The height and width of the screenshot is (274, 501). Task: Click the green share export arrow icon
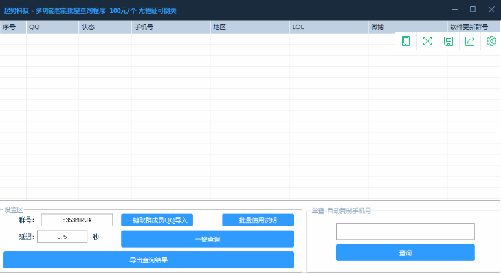(x=470, y=41)
